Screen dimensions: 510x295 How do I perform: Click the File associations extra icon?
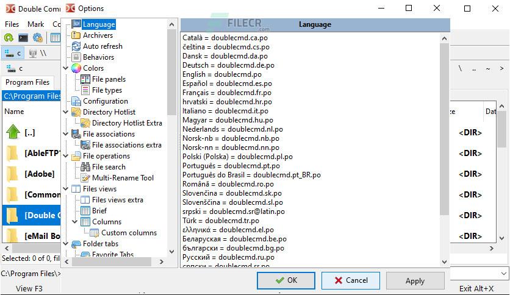tap(85, 145)
